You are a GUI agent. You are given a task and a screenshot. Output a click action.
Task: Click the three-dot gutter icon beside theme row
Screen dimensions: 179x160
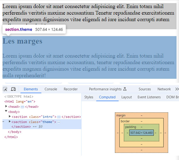pos(3,122)
